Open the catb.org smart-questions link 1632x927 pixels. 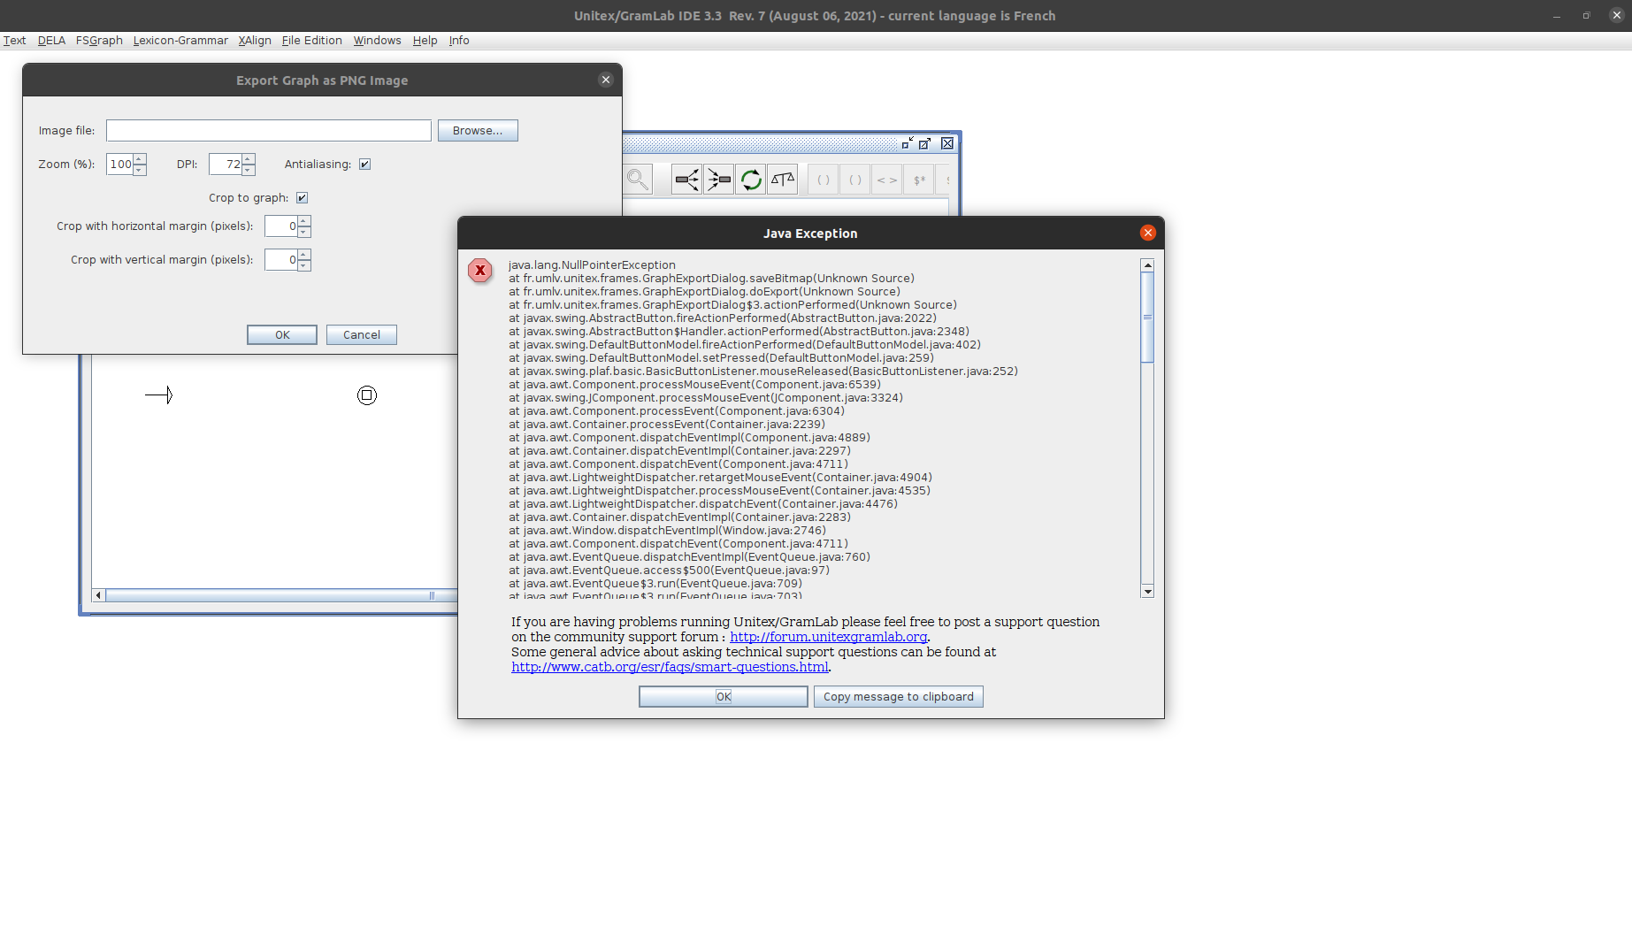[670, 667]
